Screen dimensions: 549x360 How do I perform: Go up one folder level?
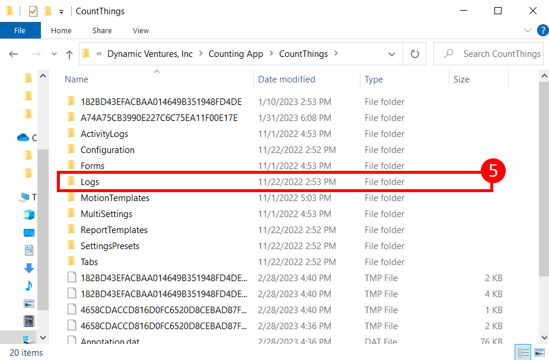(x=69, y=54)
